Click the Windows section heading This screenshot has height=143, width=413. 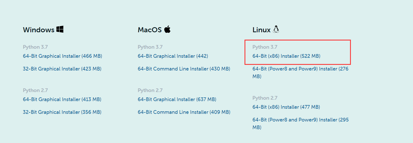pos(39,30)
